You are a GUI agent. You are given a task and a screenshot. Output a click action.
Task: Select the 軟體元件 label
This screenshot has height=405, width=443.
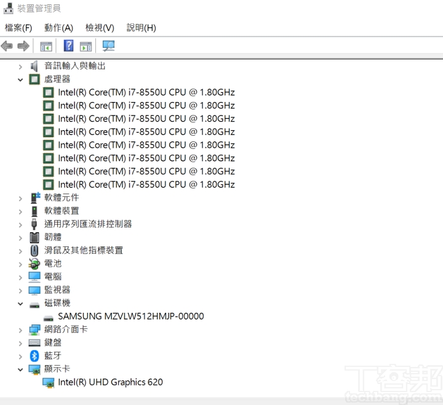pyautogui.click(x=62, y=197)
